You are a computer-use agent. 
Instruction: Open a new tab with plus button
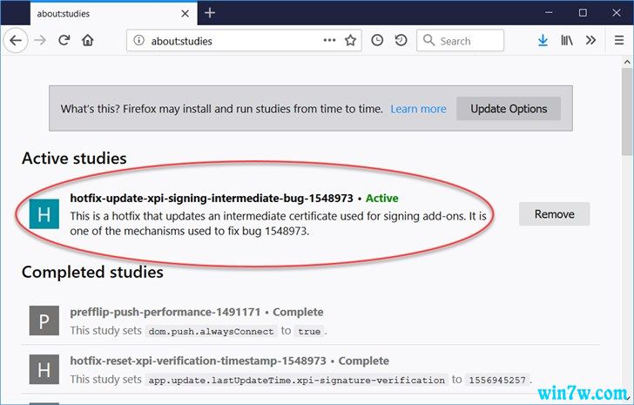point(209,13)
